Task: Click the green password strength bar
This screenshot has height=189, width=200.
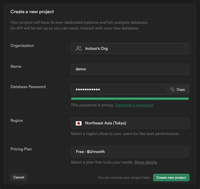Action: coord(130,98)
